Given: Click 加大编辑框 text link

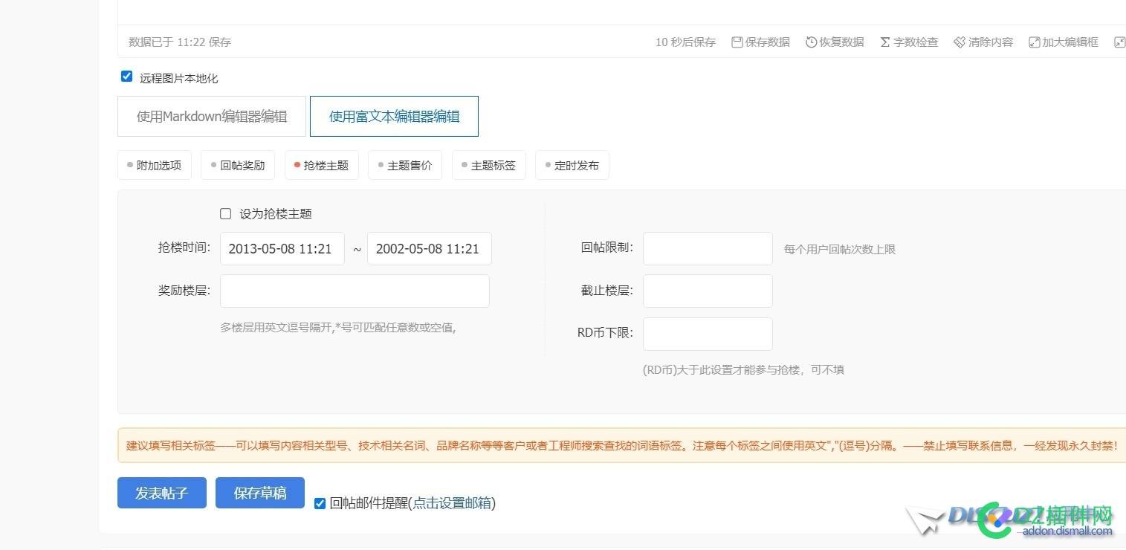Looking at the screenshot, I should coord(1070,42).
